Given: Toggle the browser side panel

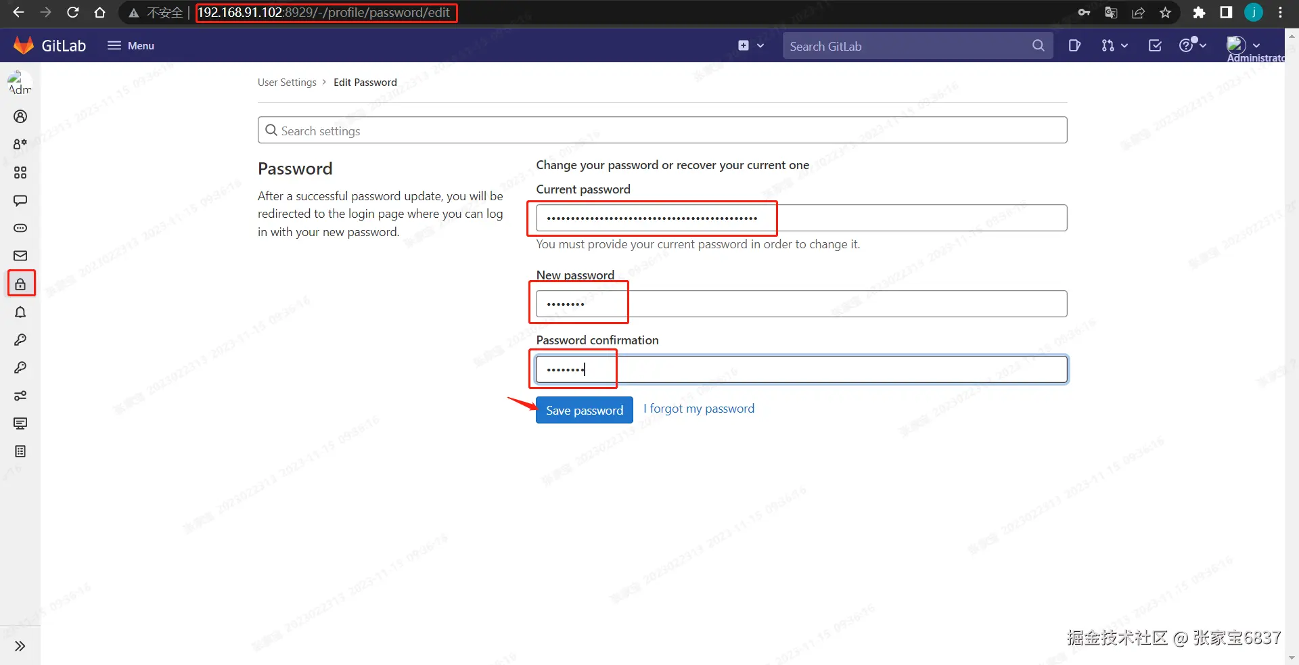Looking at the screenshot, I should coord(1226,12).
